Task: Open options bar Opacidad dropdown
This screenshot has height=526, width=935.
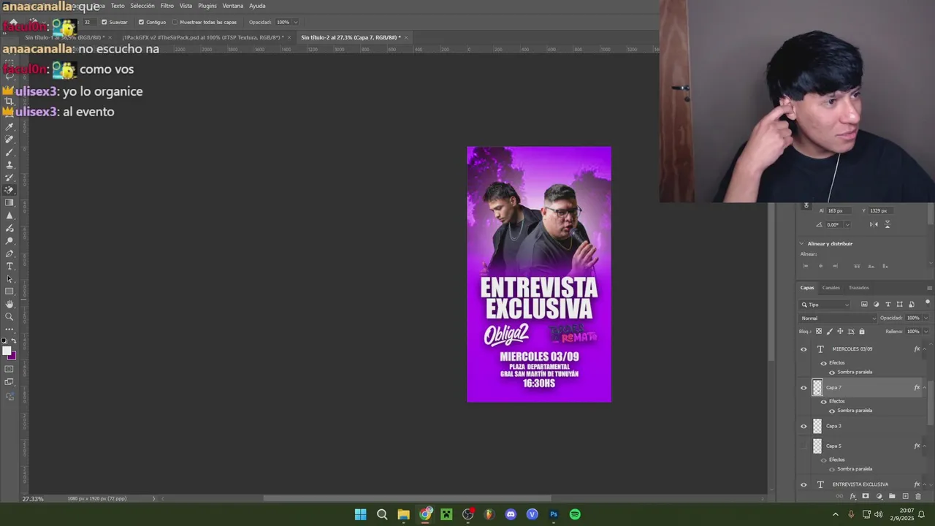Action: coord(295,22)
